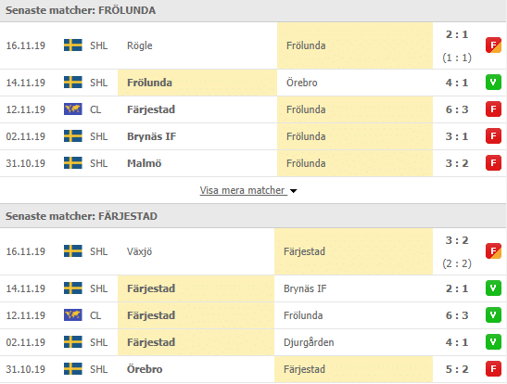This screenshot has width=507, height=384.
Task: Open the Rögle team name in first row
Action: point(140,45)
